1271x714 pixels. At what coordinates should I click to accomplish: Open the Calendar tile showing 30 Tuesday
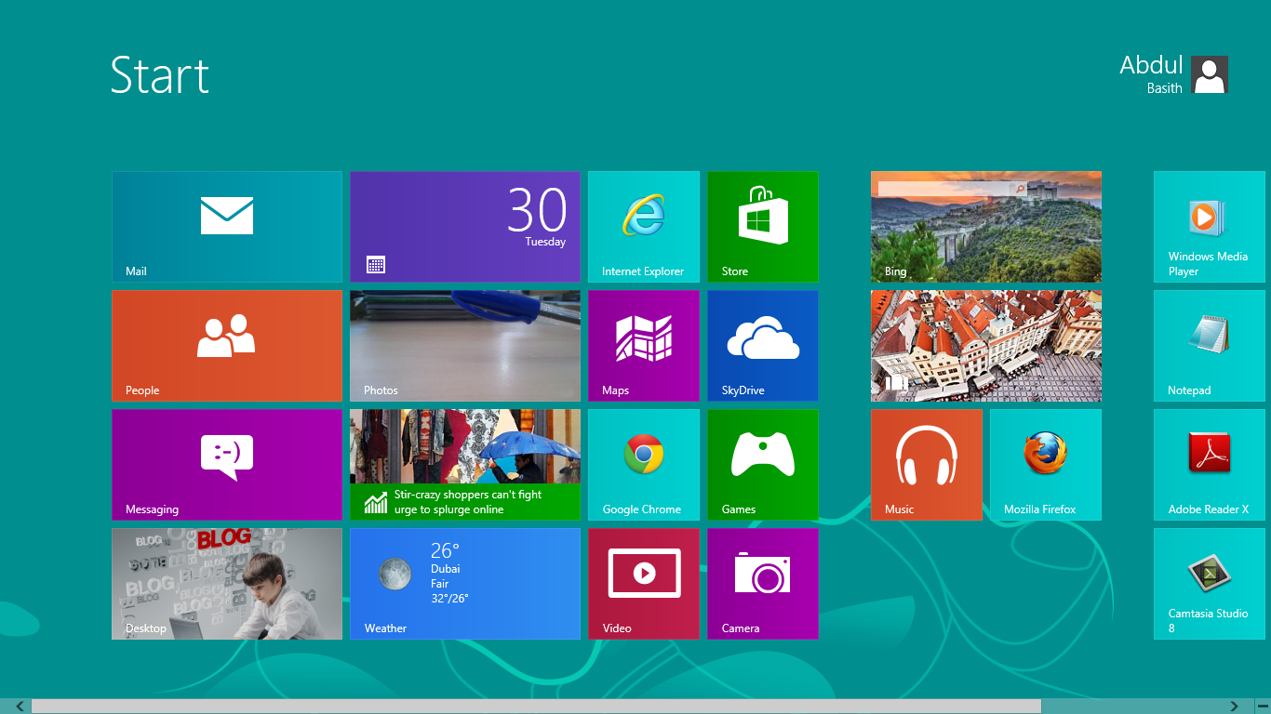coord(465,227)
